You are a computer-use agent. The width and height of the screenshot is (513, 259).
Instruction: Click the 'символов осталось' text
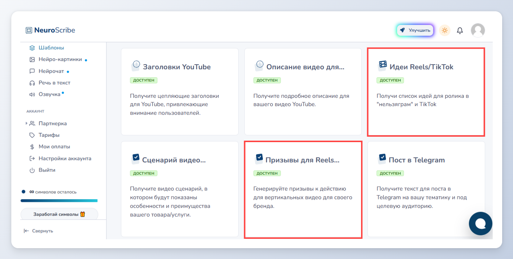coord(56,192)
